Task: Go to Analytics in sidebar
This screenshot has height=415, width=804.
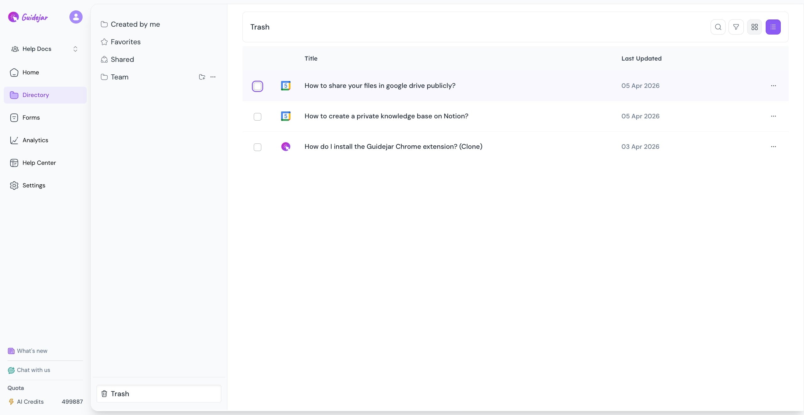Action: [35, 140]
